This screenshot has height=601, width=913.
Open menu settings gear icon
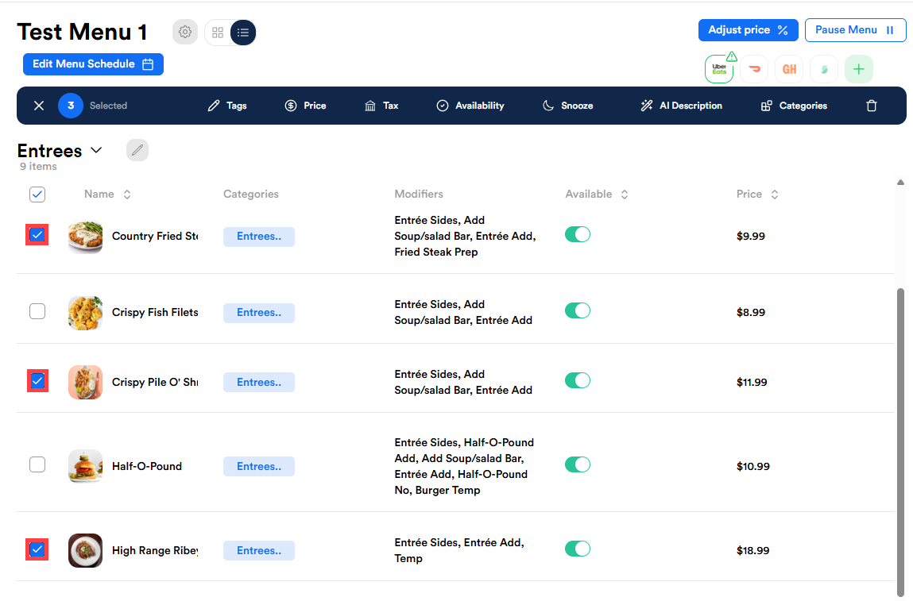coord(185,33)
